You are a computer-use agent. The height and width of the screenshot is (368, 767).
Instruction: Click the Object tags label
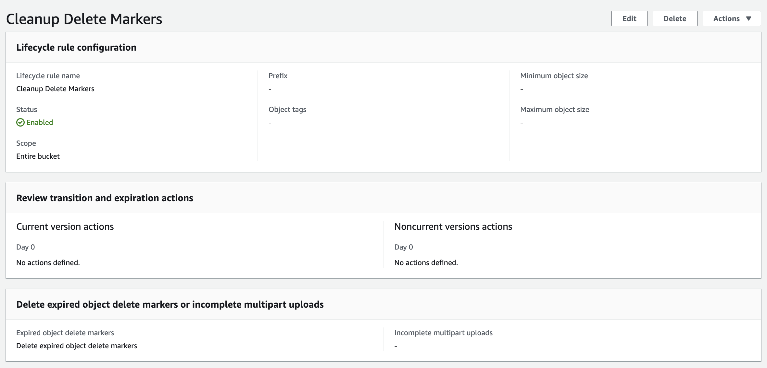point(287,109)
